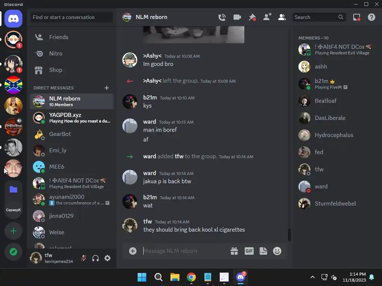Click member ward in member list
Viewport: 382px width, 286px height.
[x=337, y=187]
